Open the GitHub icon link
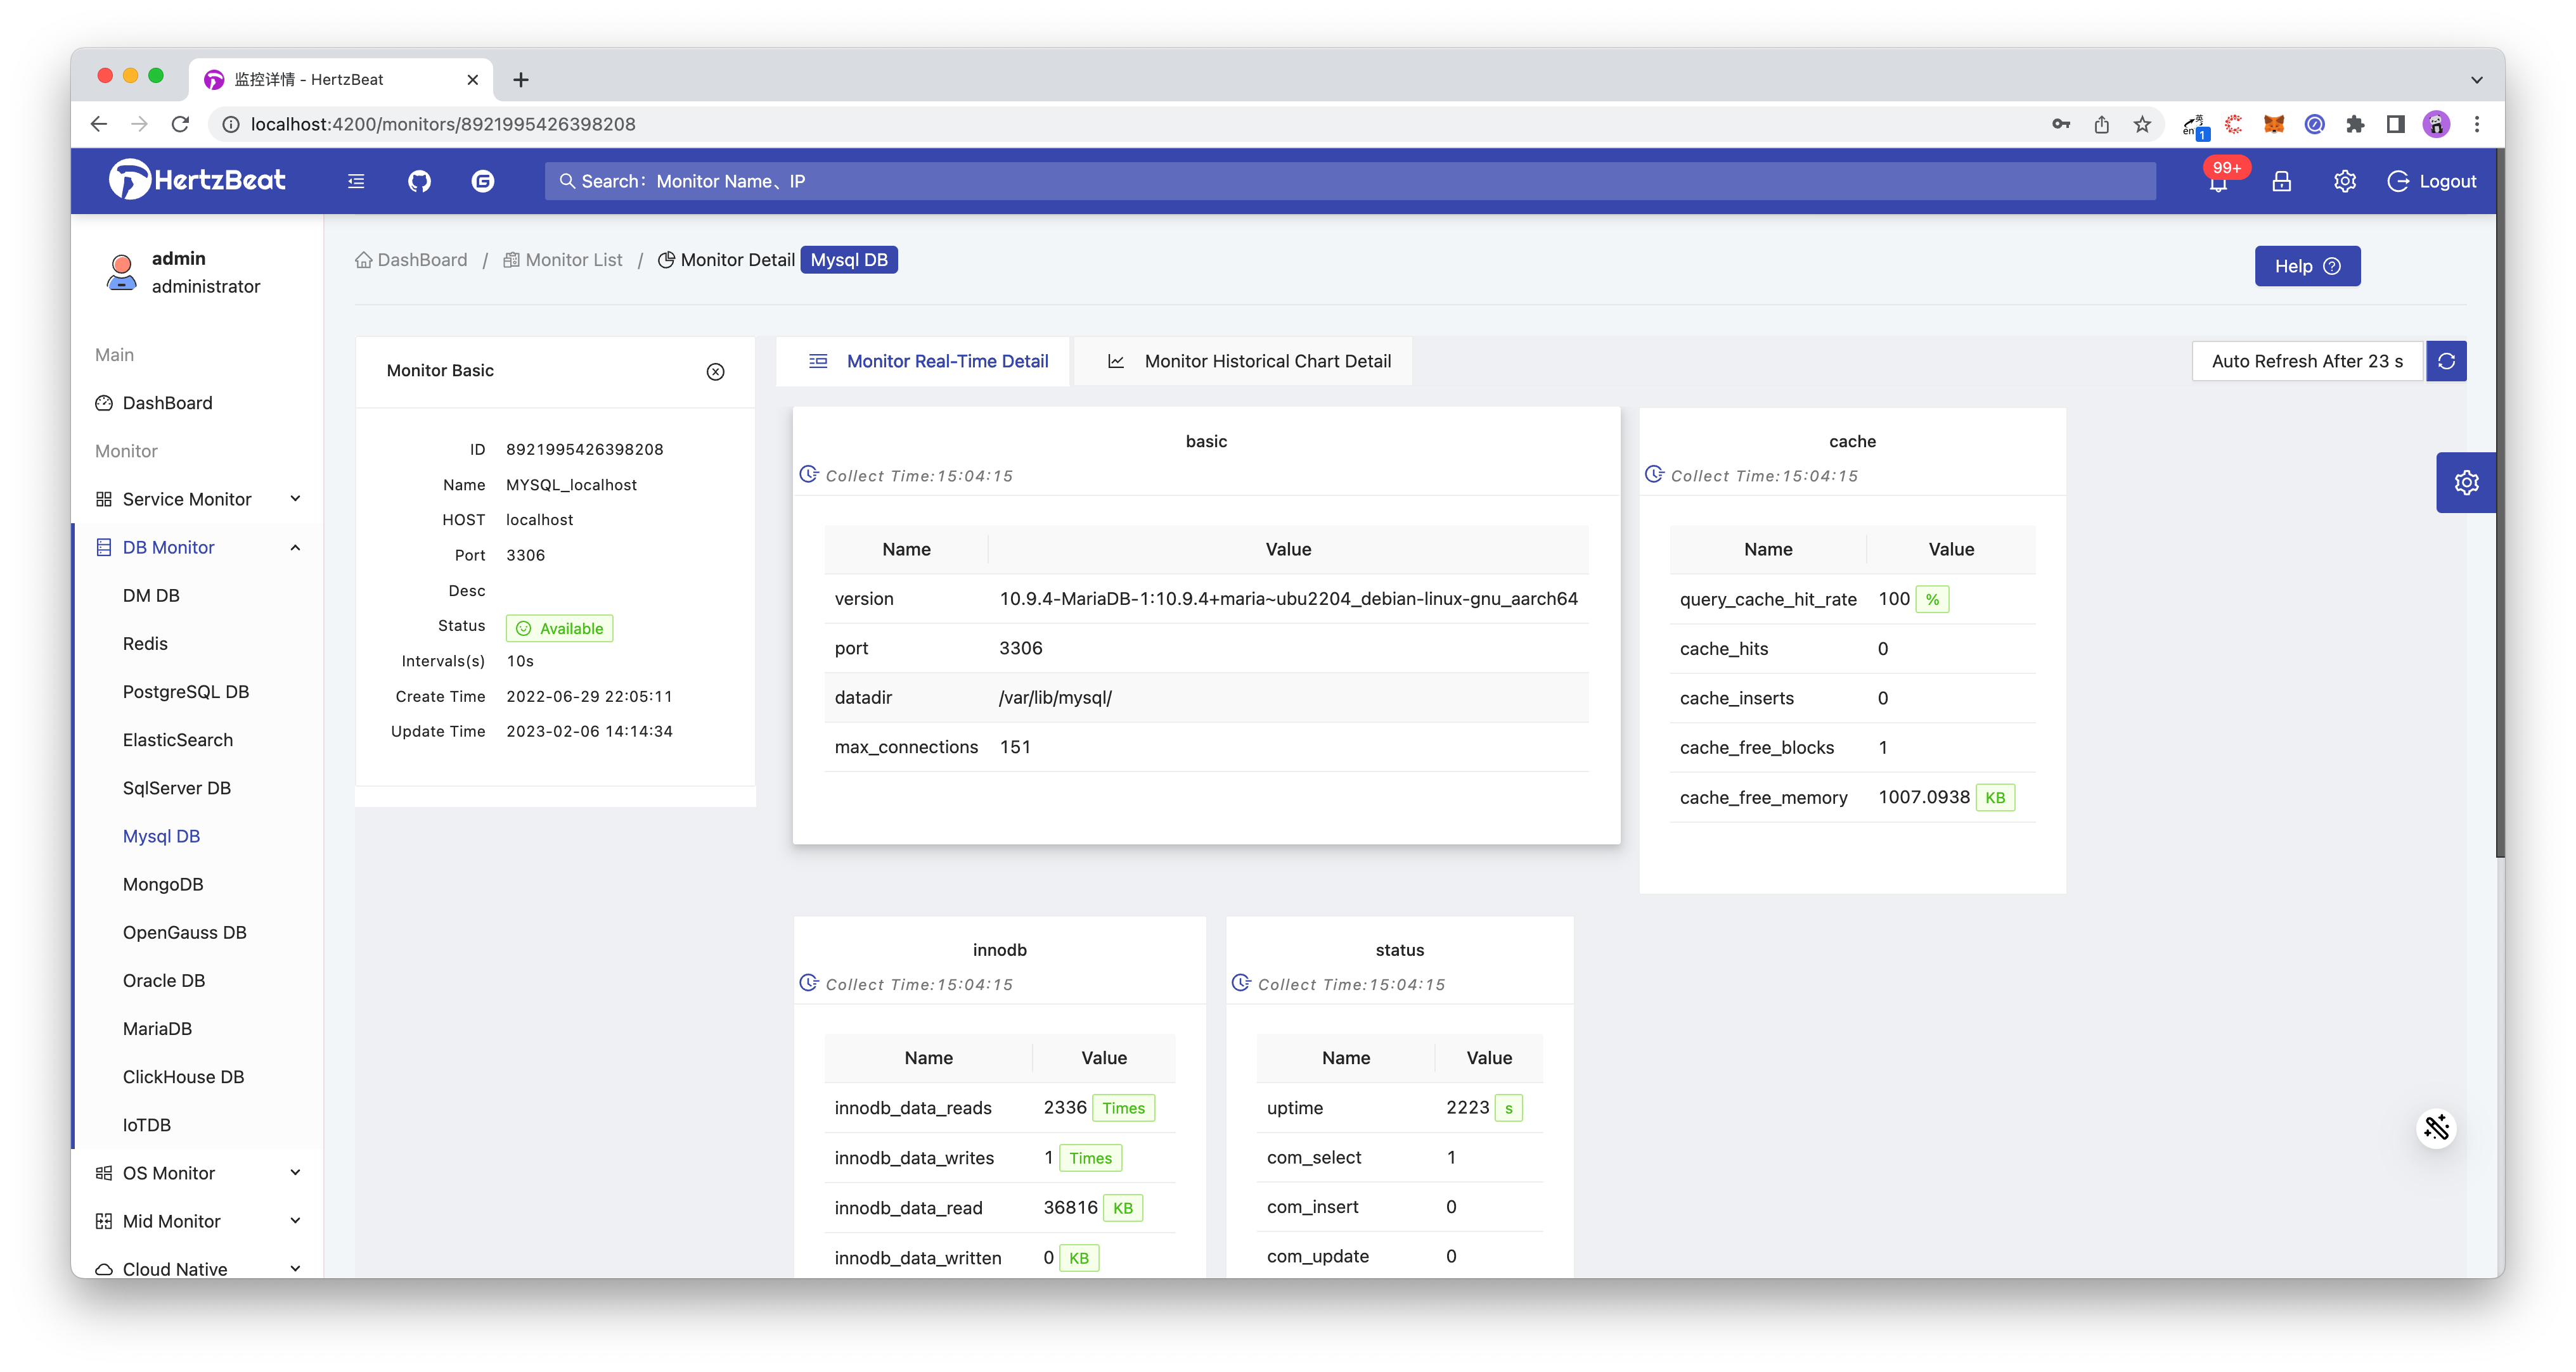This screenshot has height=1372, width=2576. click(421, 181)
